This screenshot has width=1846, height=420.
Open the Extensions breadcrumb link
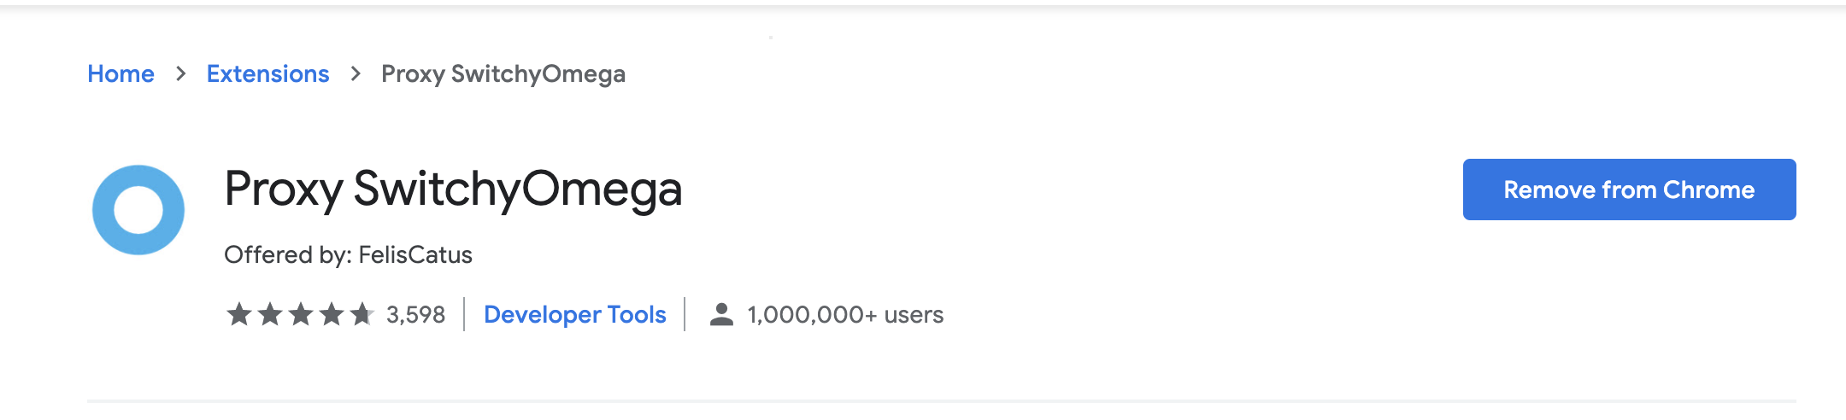click(x=267, y=74)
